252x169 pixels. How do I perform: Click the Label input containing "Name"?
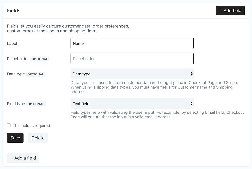pyautogui.click(x=132, y=43)
